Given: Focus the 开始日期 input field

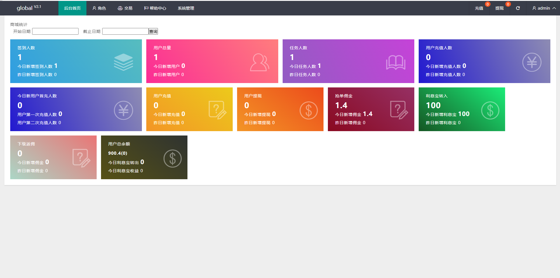Looking at the screenshot, I should [55, 31].
